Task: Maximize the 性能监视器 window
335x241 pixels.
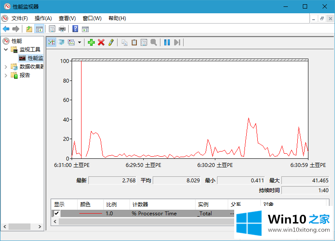Action: 305,6
